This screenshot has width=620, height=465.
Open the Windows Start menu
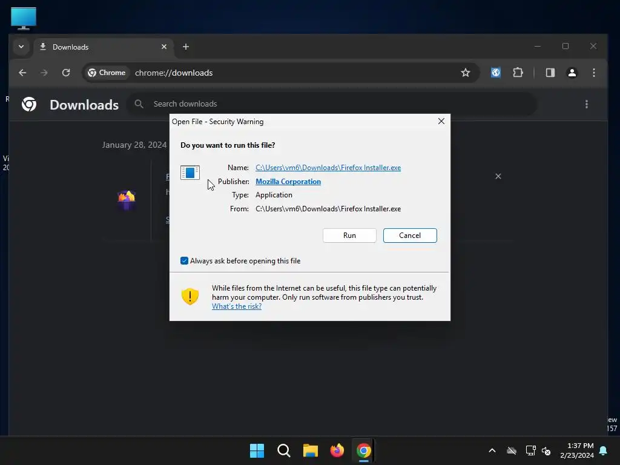point(257,450)
